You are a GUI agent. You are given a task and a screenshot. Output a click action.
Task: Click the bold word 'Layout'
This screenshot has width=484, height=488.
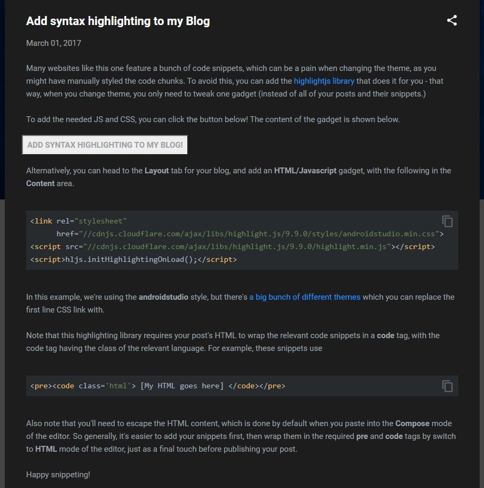coord(156,171)
